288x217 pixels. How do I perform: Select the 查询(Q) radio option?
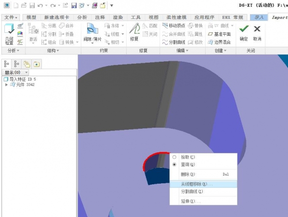[174, 164]
